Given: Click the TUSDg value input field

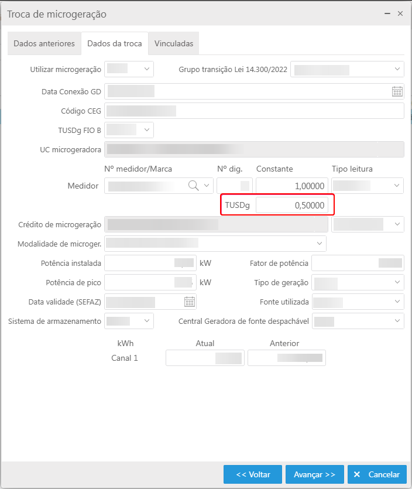Looking at the screenshot, I should coord(291,205).
